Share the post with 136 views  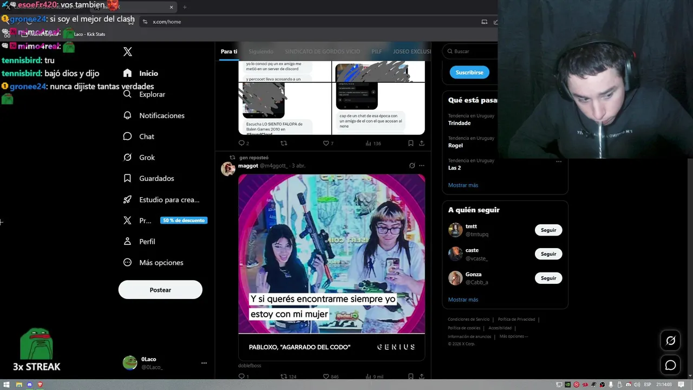pyautogui.click(x=422, y=143)
